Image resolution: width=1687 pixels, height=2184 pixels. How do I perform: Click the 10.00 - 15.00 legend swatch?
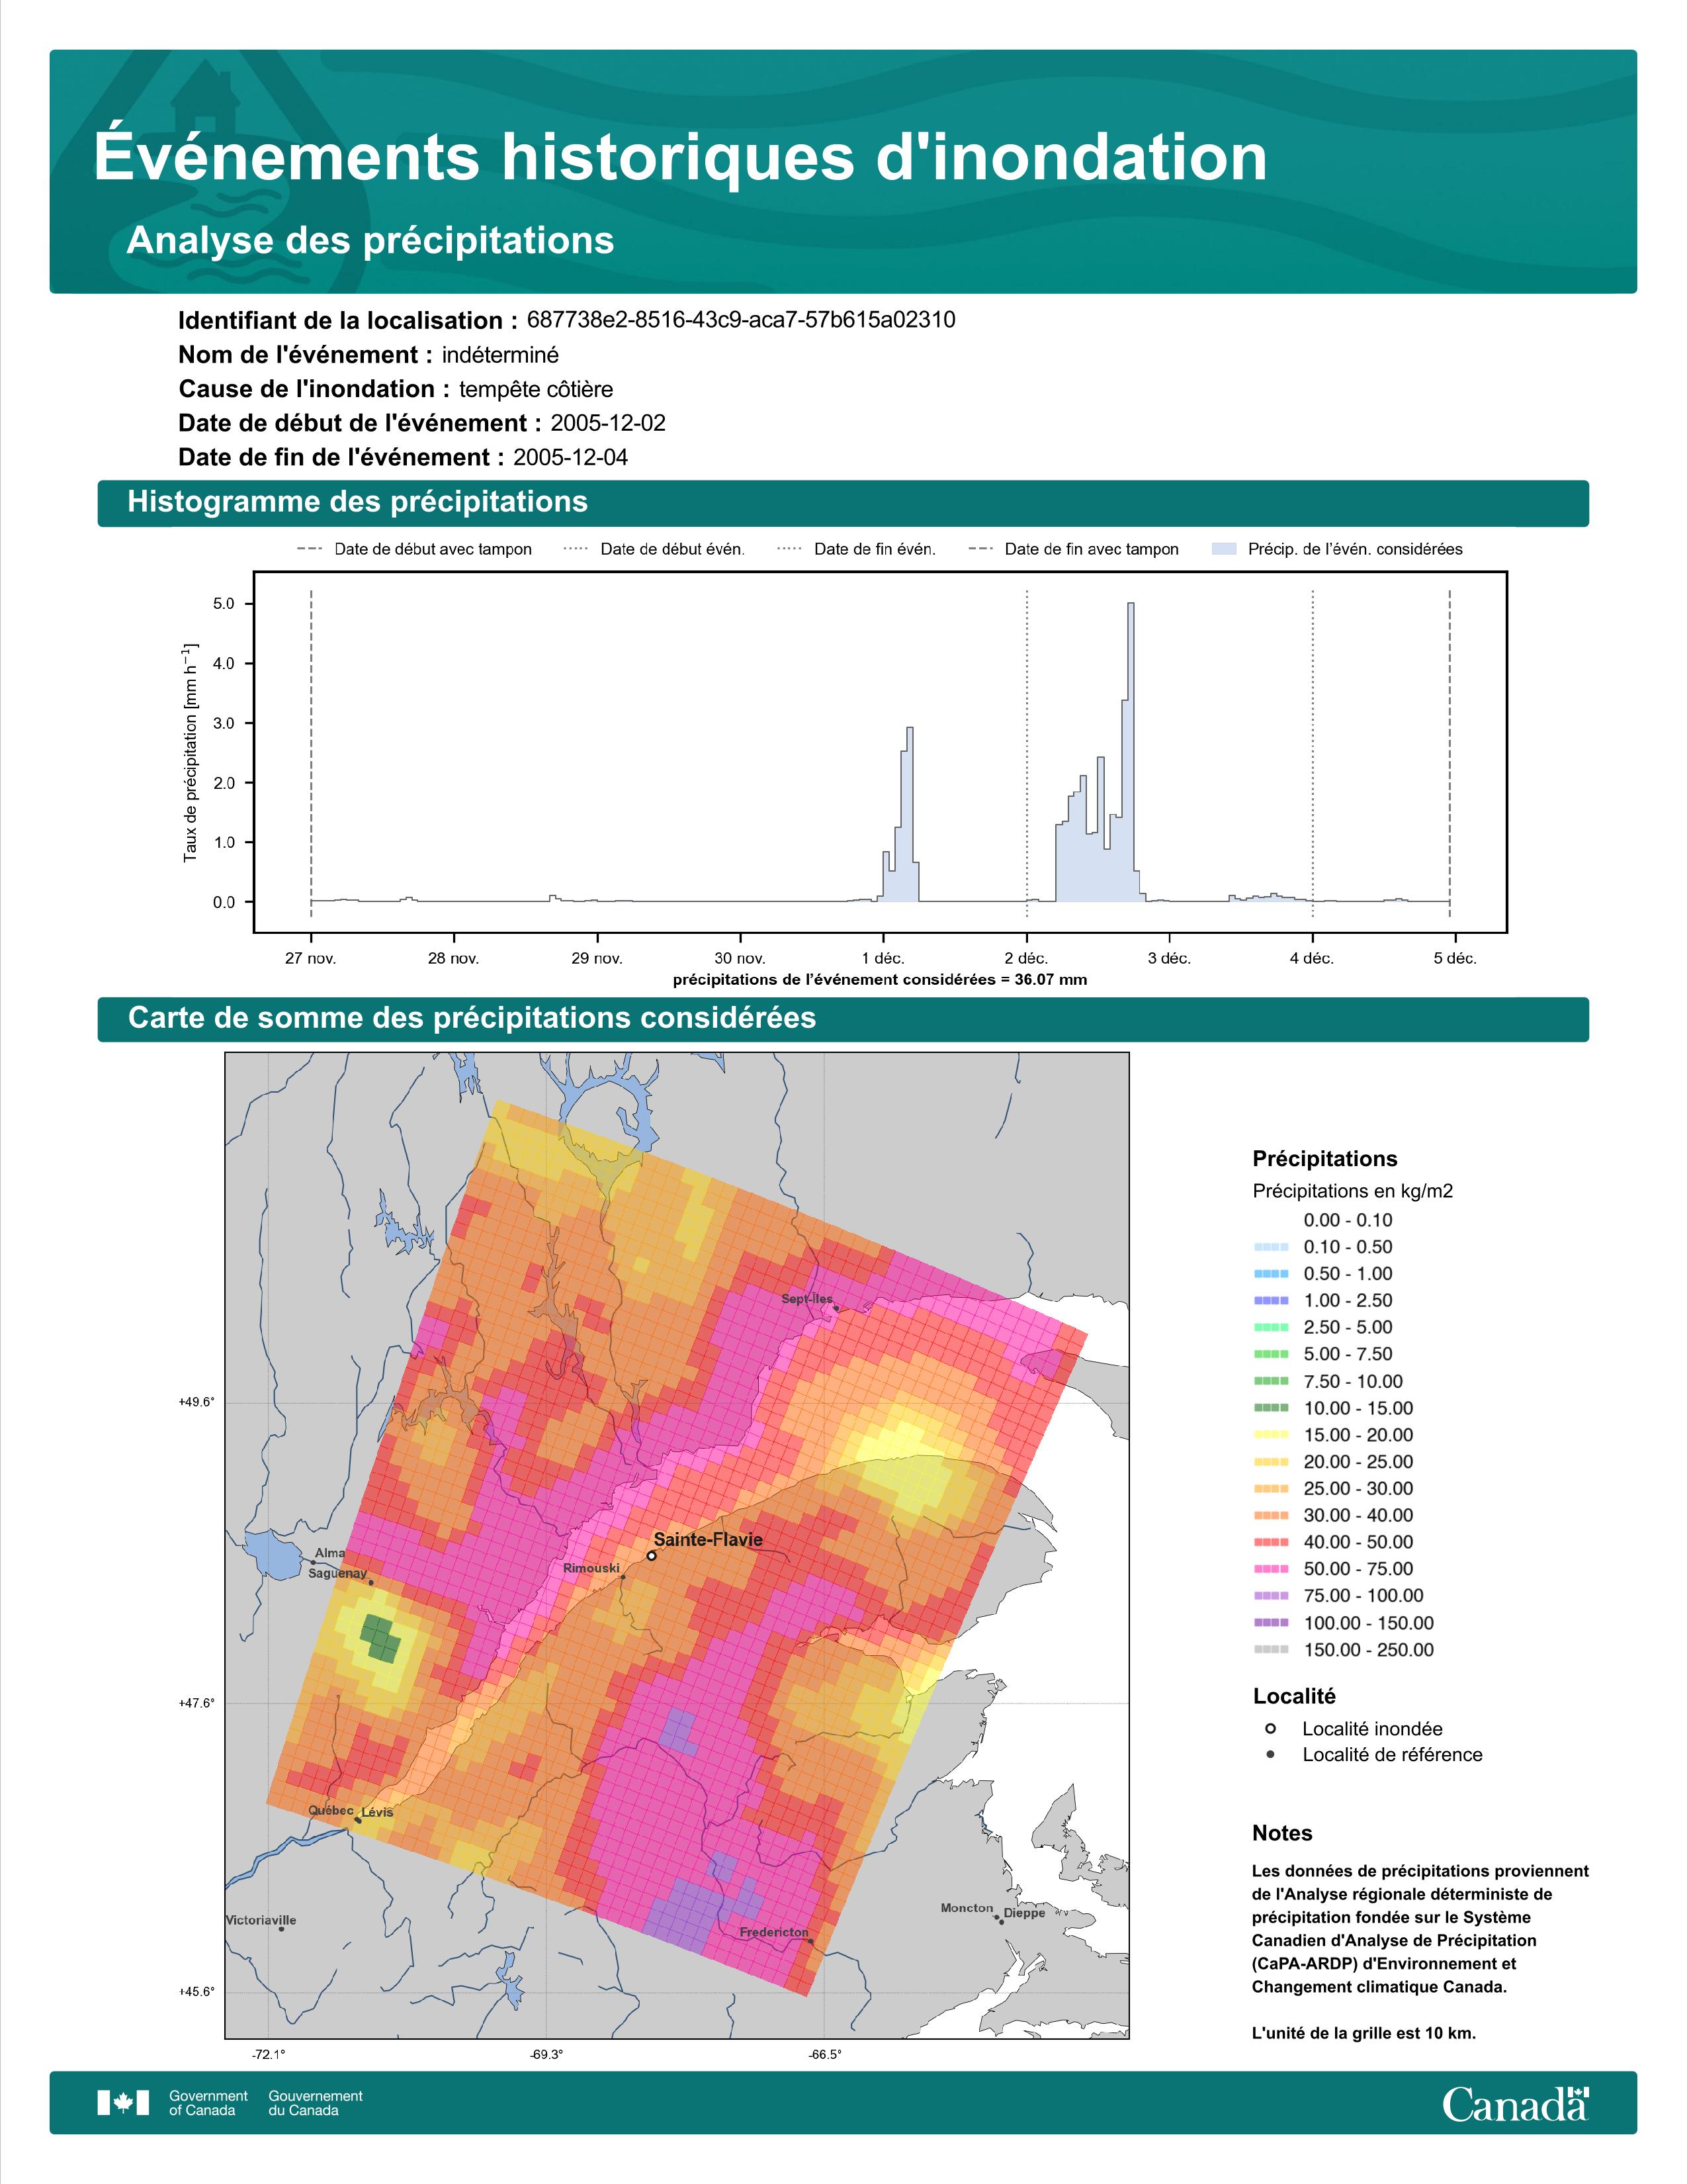click(x=1270, y=1408)
